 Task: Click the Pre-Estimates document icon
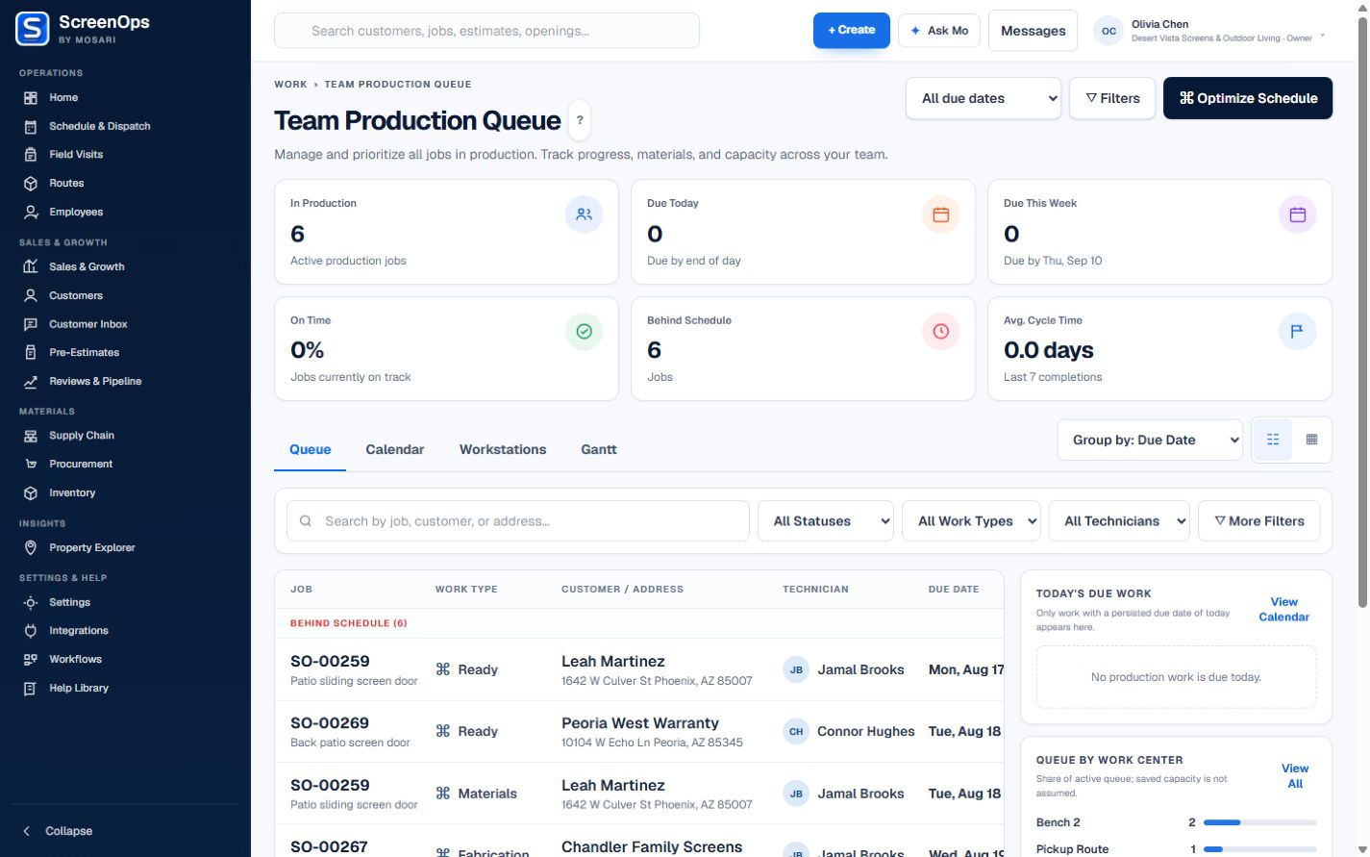(x=31, y=352)
